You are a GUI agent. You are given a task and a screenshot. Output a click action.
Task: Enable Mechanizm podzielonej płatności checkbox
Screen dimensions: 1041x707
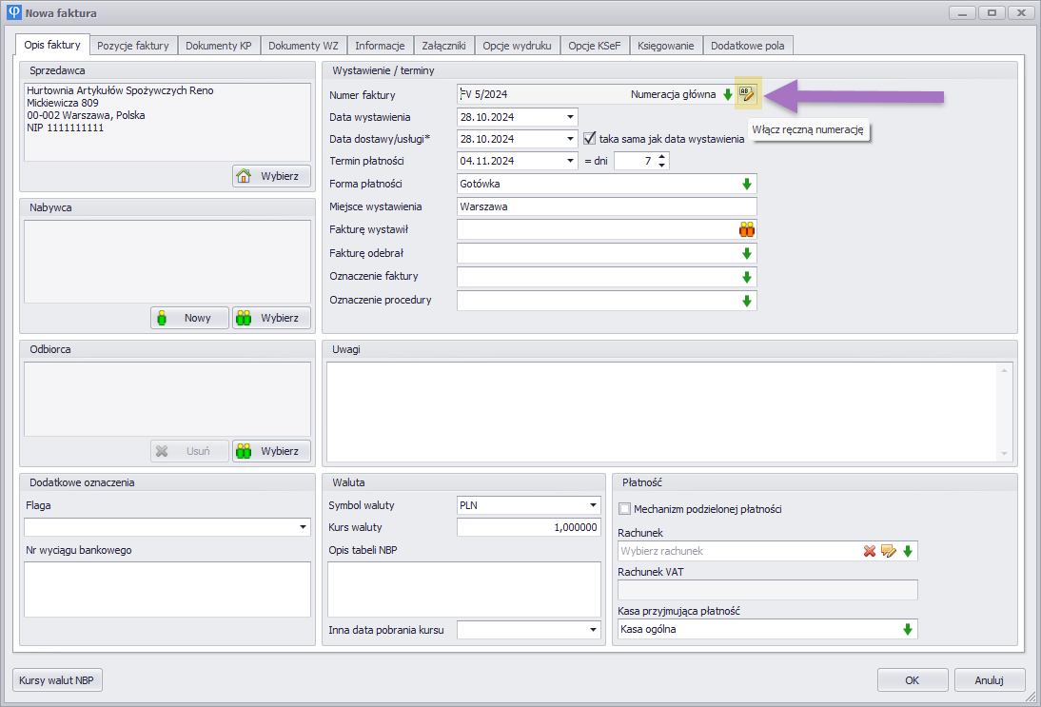click(625, 509)
